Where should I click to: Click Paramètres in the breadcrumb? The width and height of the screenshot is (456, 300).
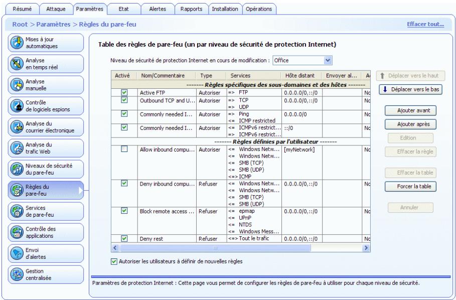click(53, 25)
